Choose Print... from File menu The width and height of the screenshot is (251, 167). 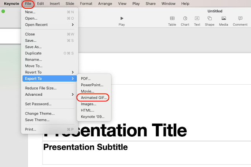49,129
